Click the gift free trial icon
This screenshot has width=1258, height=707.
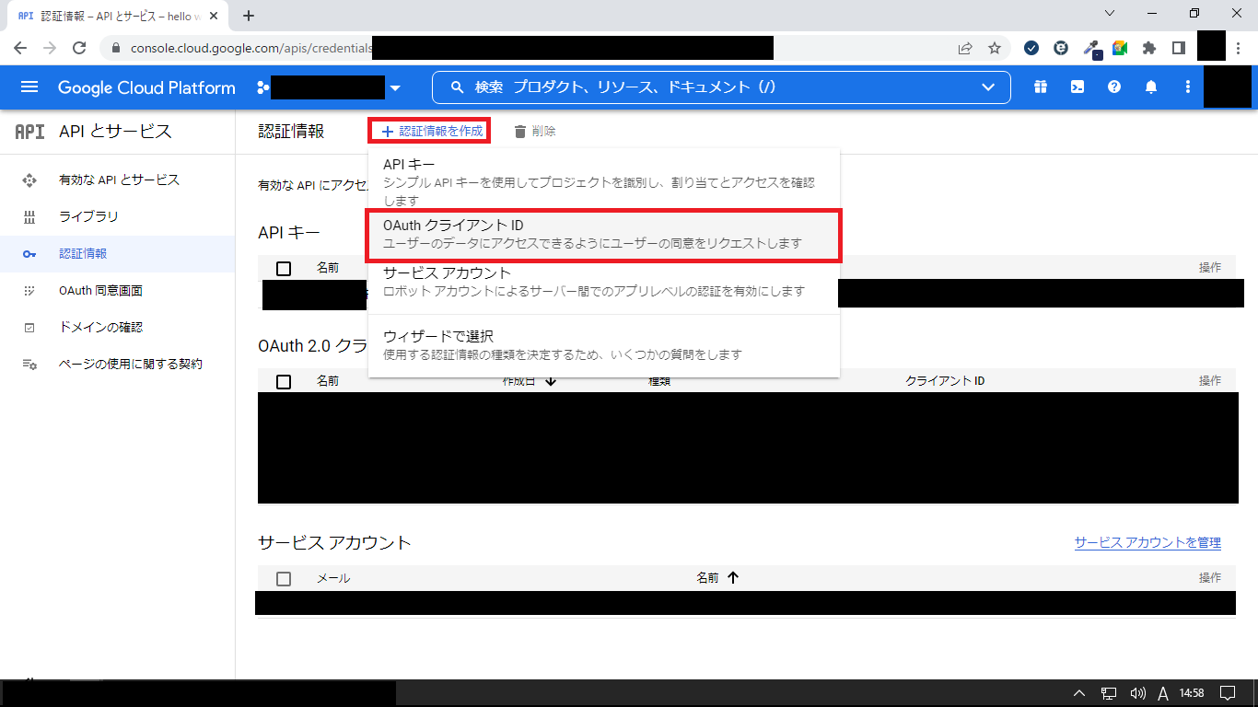pos(1040,87)
